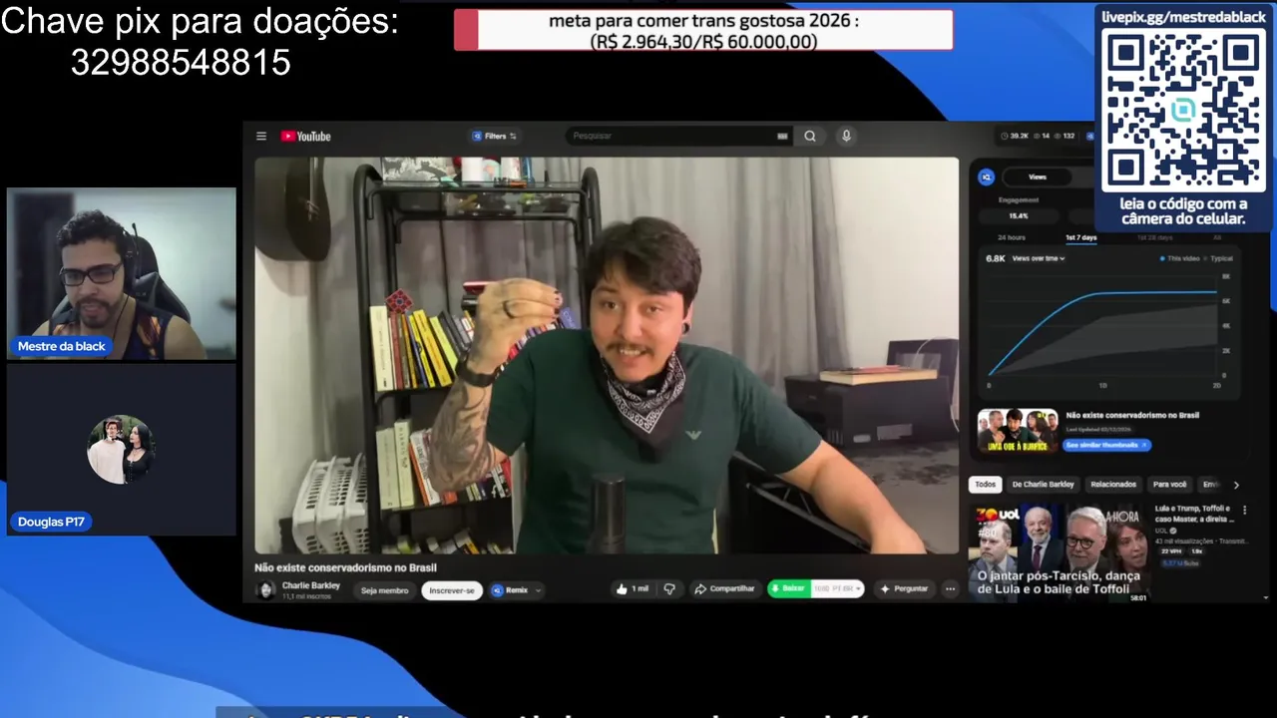
Task: Dislike the video with thumbs down
Action: pos(669,589)
